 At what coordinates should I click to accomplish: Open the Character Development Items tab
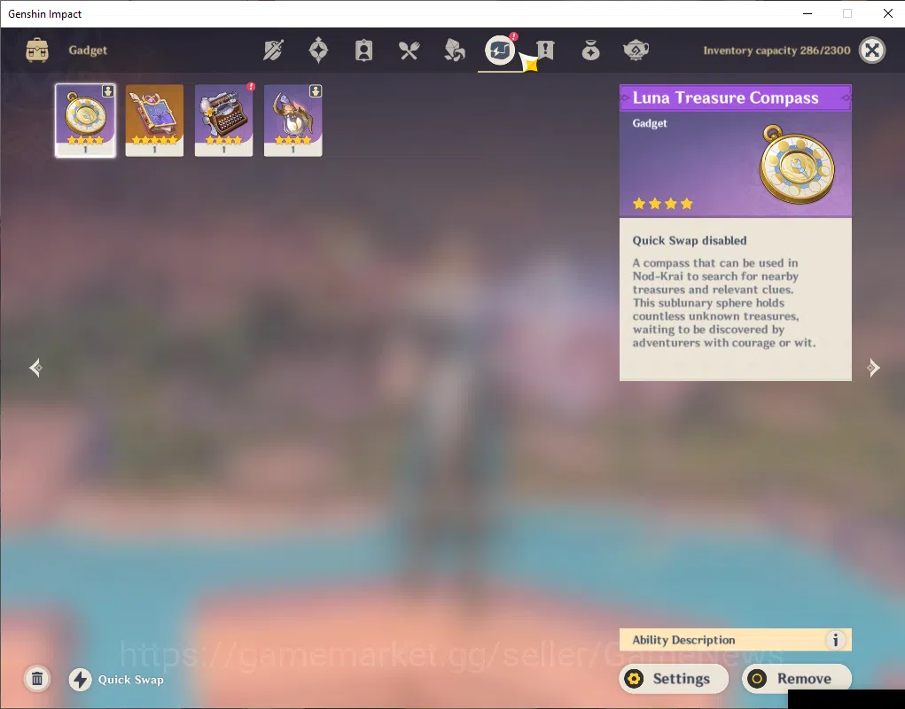363,51
